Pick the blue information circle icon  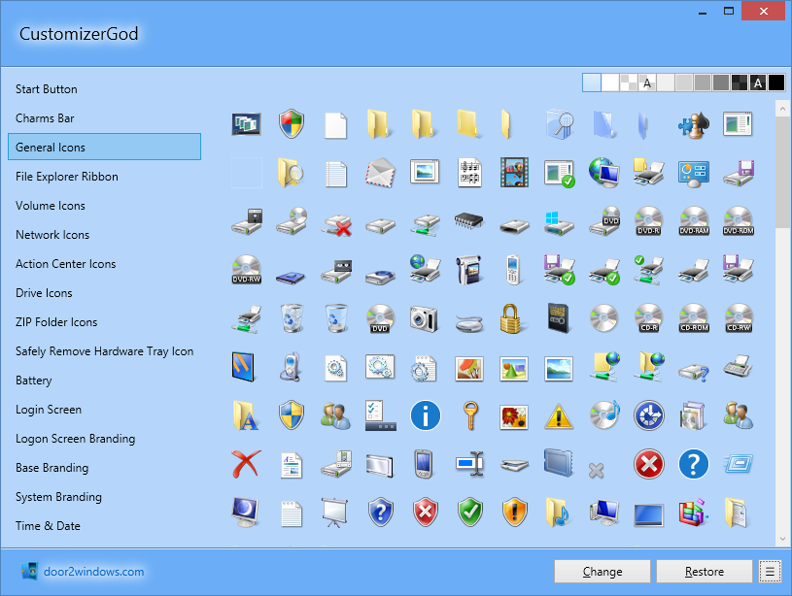426,415
